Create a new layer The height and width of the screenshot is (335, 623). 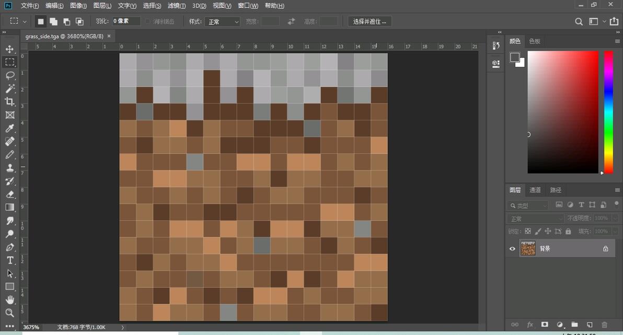[590, 325]
